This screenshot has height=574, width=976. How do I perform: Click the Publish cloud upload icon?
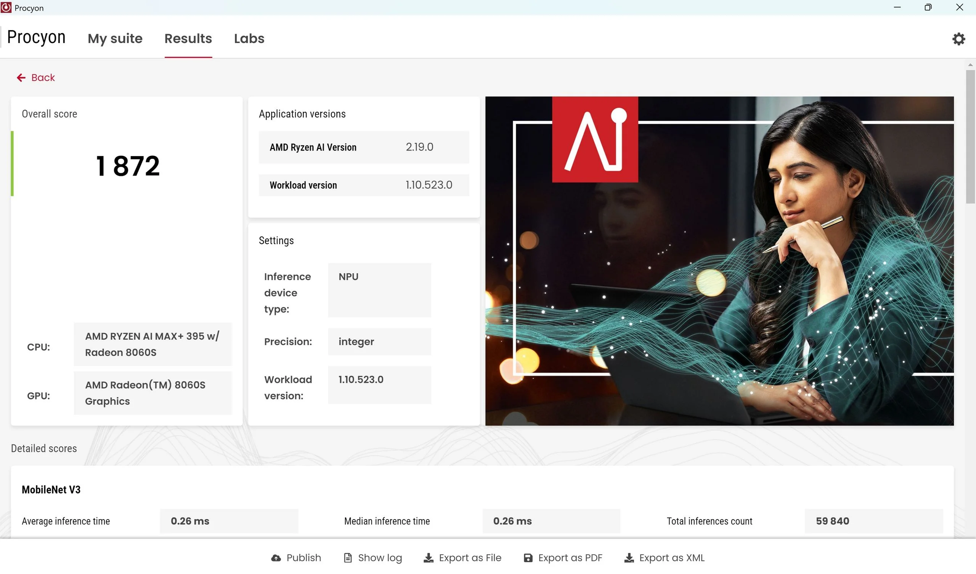point(276,558)
